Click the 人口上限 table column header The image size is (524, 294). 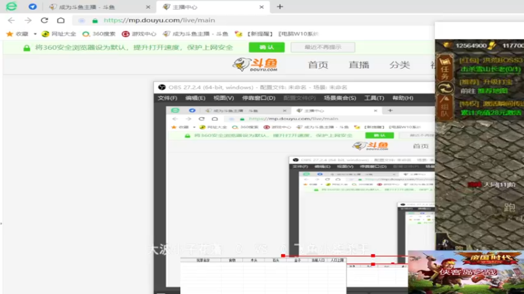click(x=337, y=260)
